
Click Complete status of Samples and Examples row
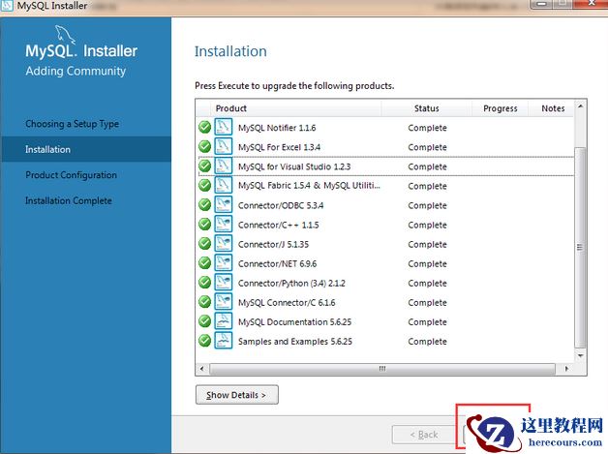427,341
